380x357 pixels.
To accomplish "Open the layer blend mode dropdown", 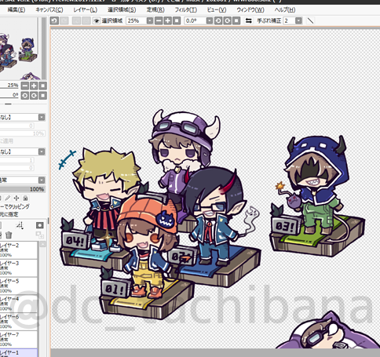I will [x=42, y=180].
